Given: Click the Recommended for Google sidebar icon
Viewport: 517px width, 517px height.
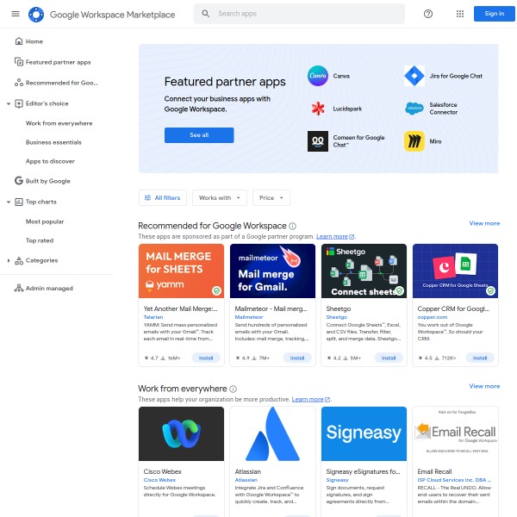Looking at the screenshot, I should click(19, 83).
